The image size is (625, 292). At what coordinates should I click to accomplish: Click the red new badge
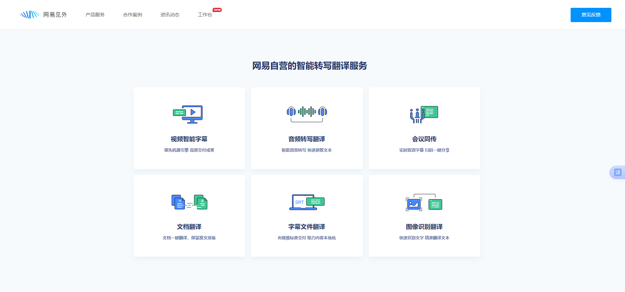point(217,10)
